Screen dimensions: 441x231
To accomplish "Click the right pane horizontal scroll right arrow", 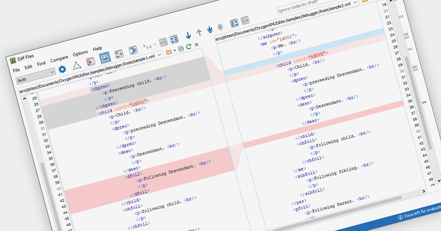I will click(424, 191).
